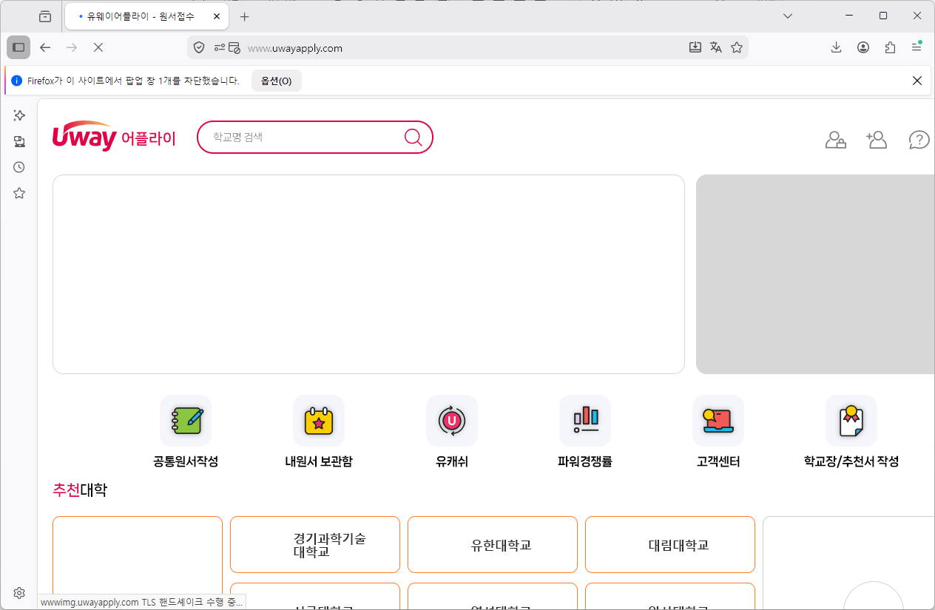Image resolution: width=935 pixels, height=610 pixels.
Task: Bookmark this page with star icon
Action: (x=737, y=47)
